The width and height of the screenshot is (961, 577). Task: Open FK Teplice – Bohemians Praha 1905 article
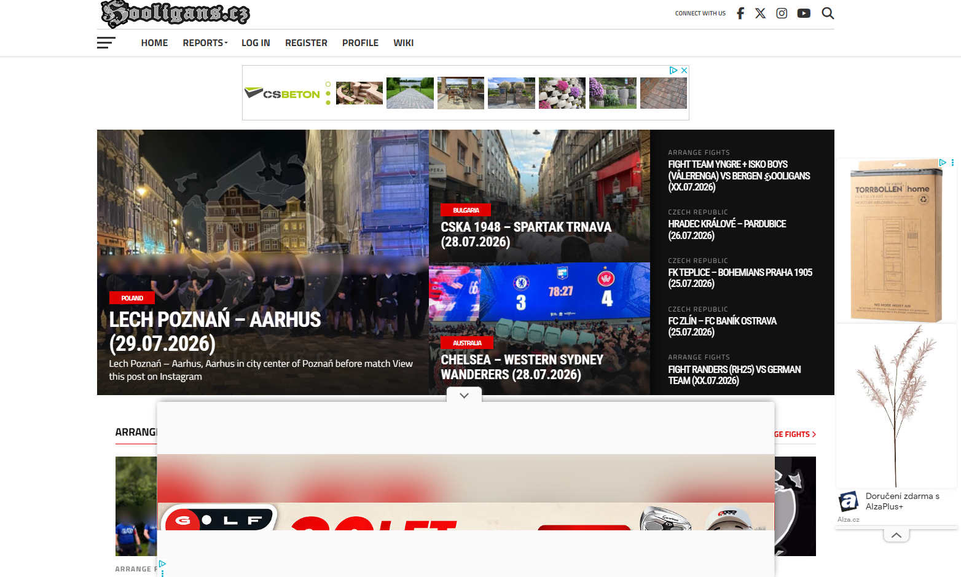click(x=740, y=278)
